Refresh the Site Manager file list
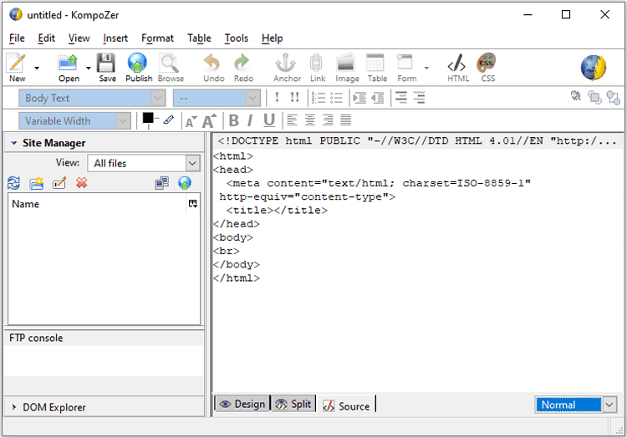The width and height of the screenshot is (627, 438). click(x=13, y=183)
